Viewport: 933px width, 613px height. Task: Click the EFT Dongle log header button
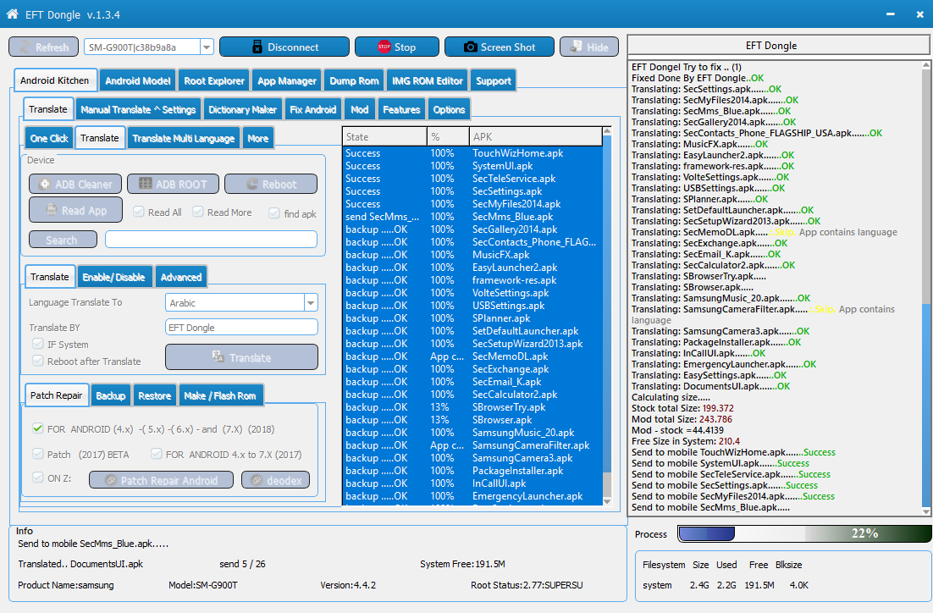click(779, 45)
